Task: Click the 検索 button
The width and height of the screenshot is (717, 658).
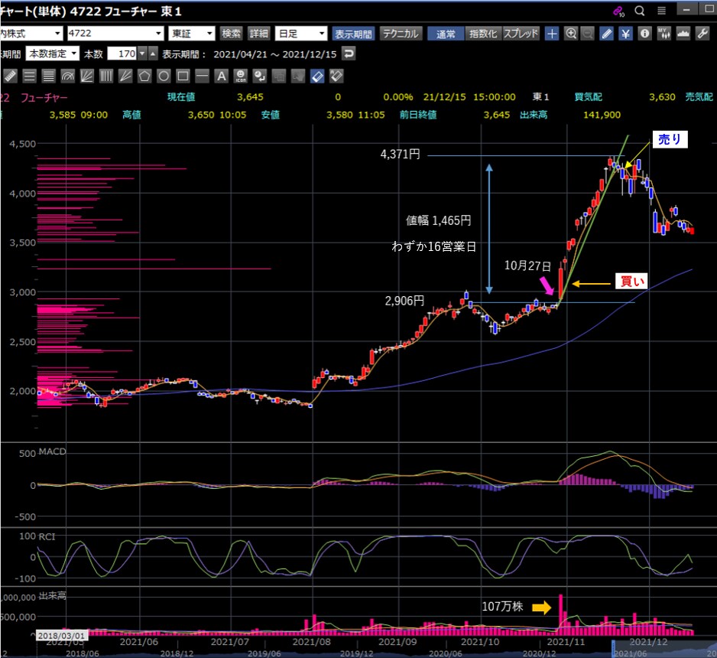Action: tap(231, 34)
